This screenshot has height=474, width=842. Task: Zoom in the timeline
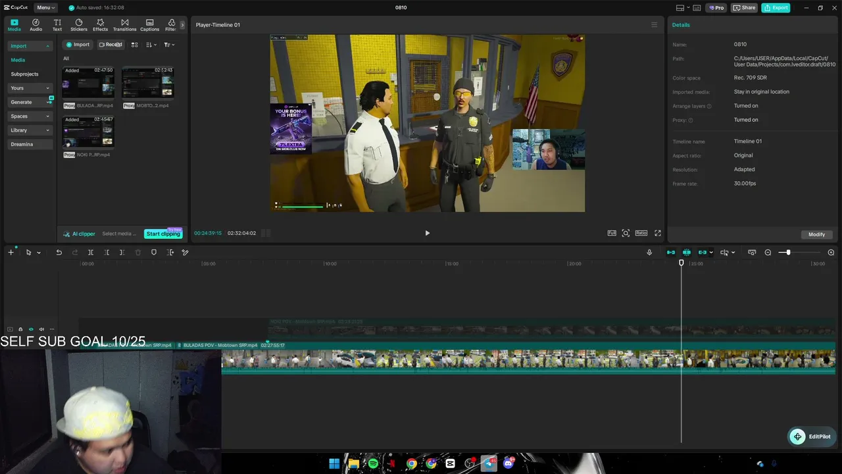[x=831, y=253]
